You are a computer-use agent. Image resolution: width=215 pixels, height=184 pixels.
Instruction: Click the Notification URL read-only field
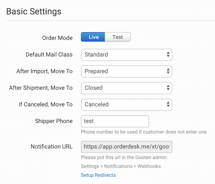126,147
